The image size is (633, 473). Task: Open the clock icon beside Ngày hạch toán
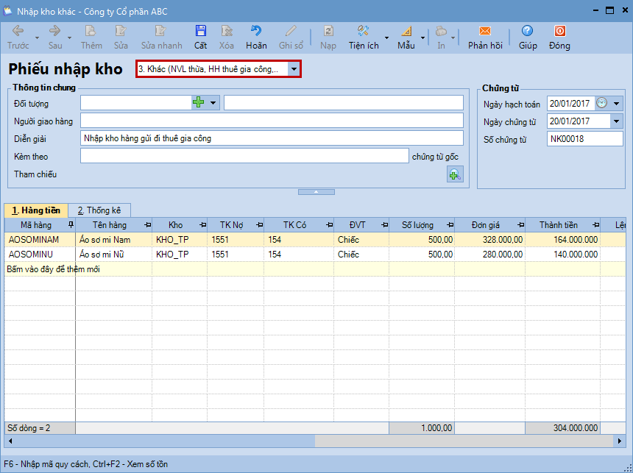pos(601,103)
